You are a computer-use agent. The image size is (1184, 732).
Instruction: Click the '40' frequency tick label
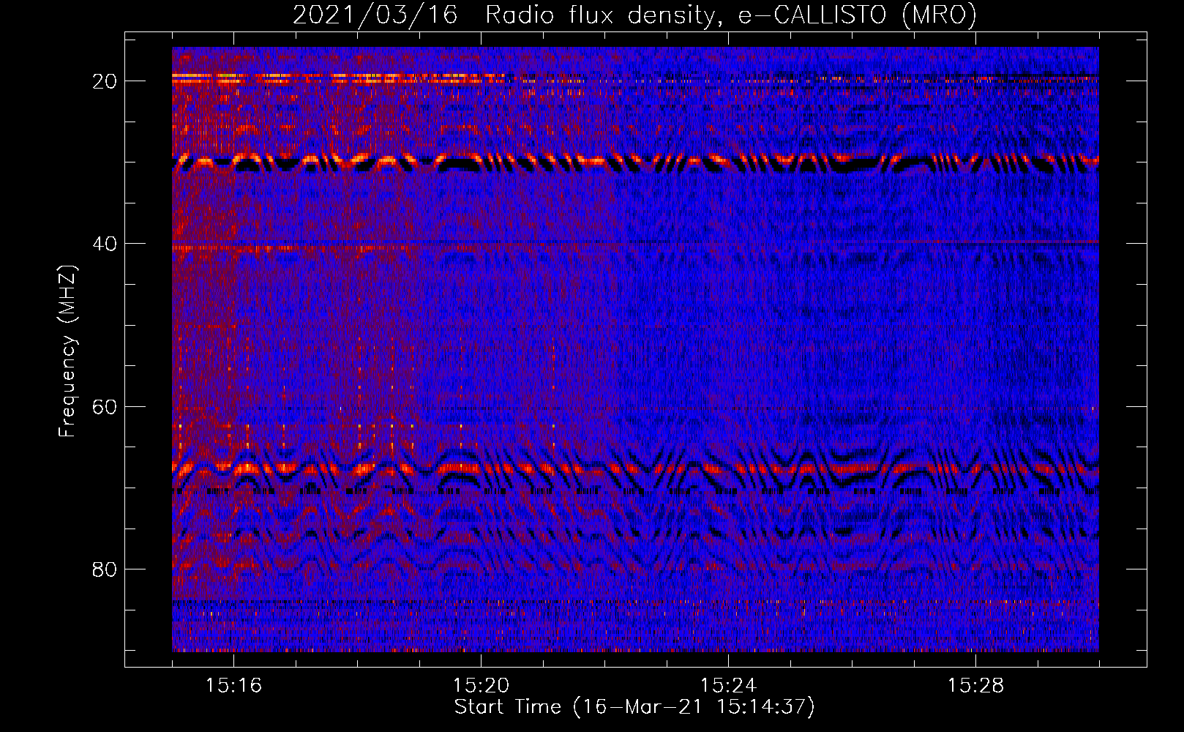[105, 244]
